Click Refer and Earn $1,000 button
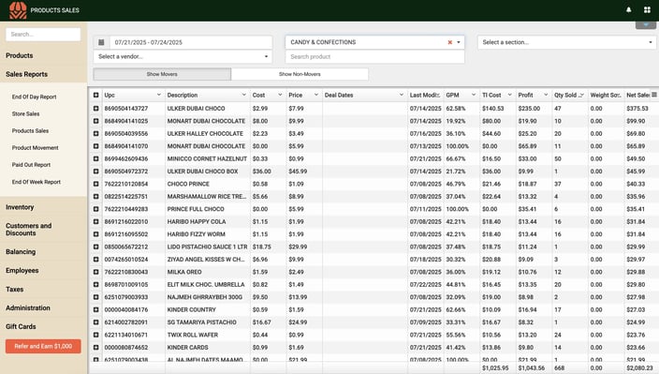 [x=43, y=346]
